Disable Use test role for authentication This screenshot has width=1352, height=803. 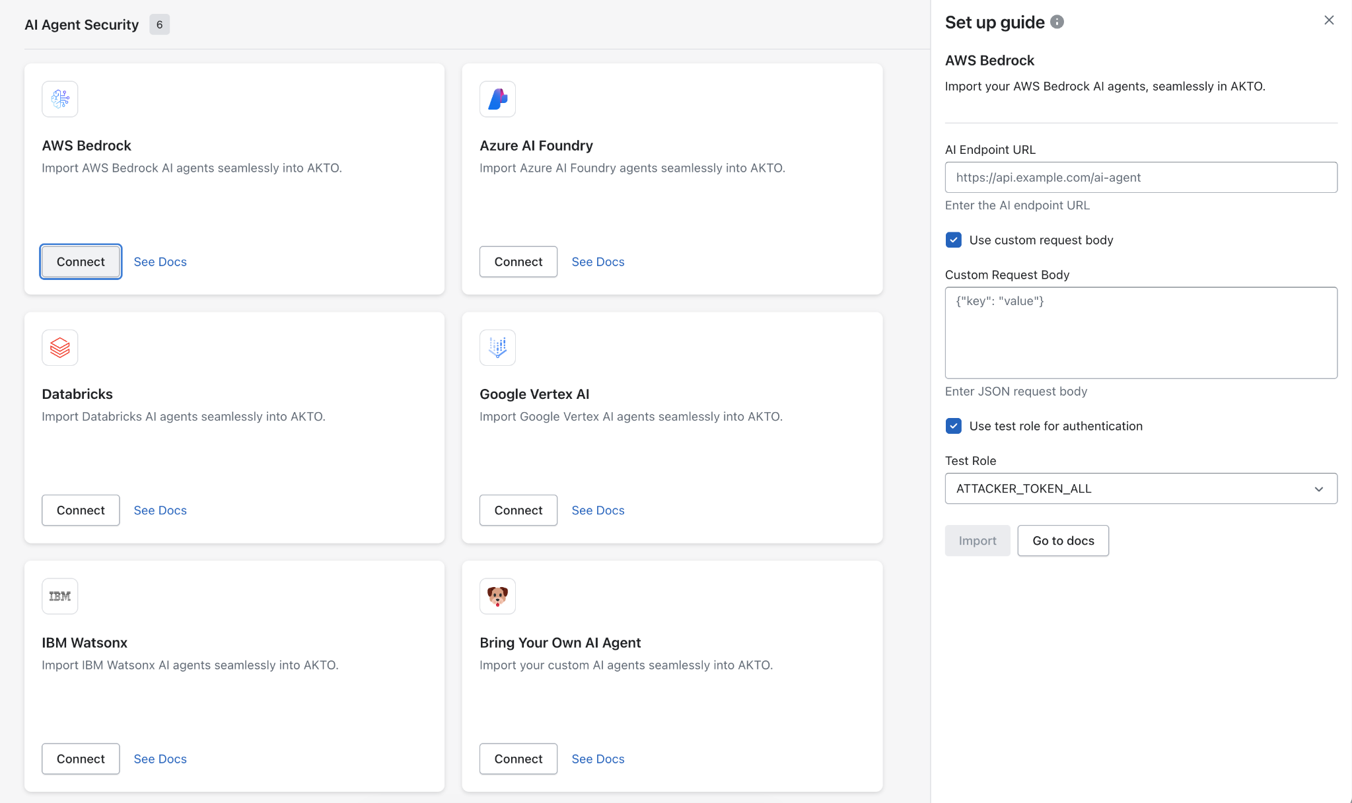pos(953,426)
